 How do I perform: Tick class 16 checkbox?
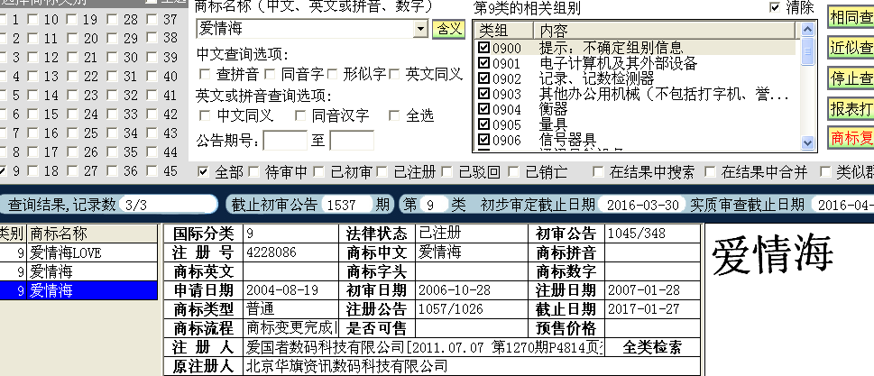[x=32, y=133]
